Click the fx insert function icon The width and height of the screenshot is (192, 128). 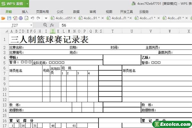[52, 25]
